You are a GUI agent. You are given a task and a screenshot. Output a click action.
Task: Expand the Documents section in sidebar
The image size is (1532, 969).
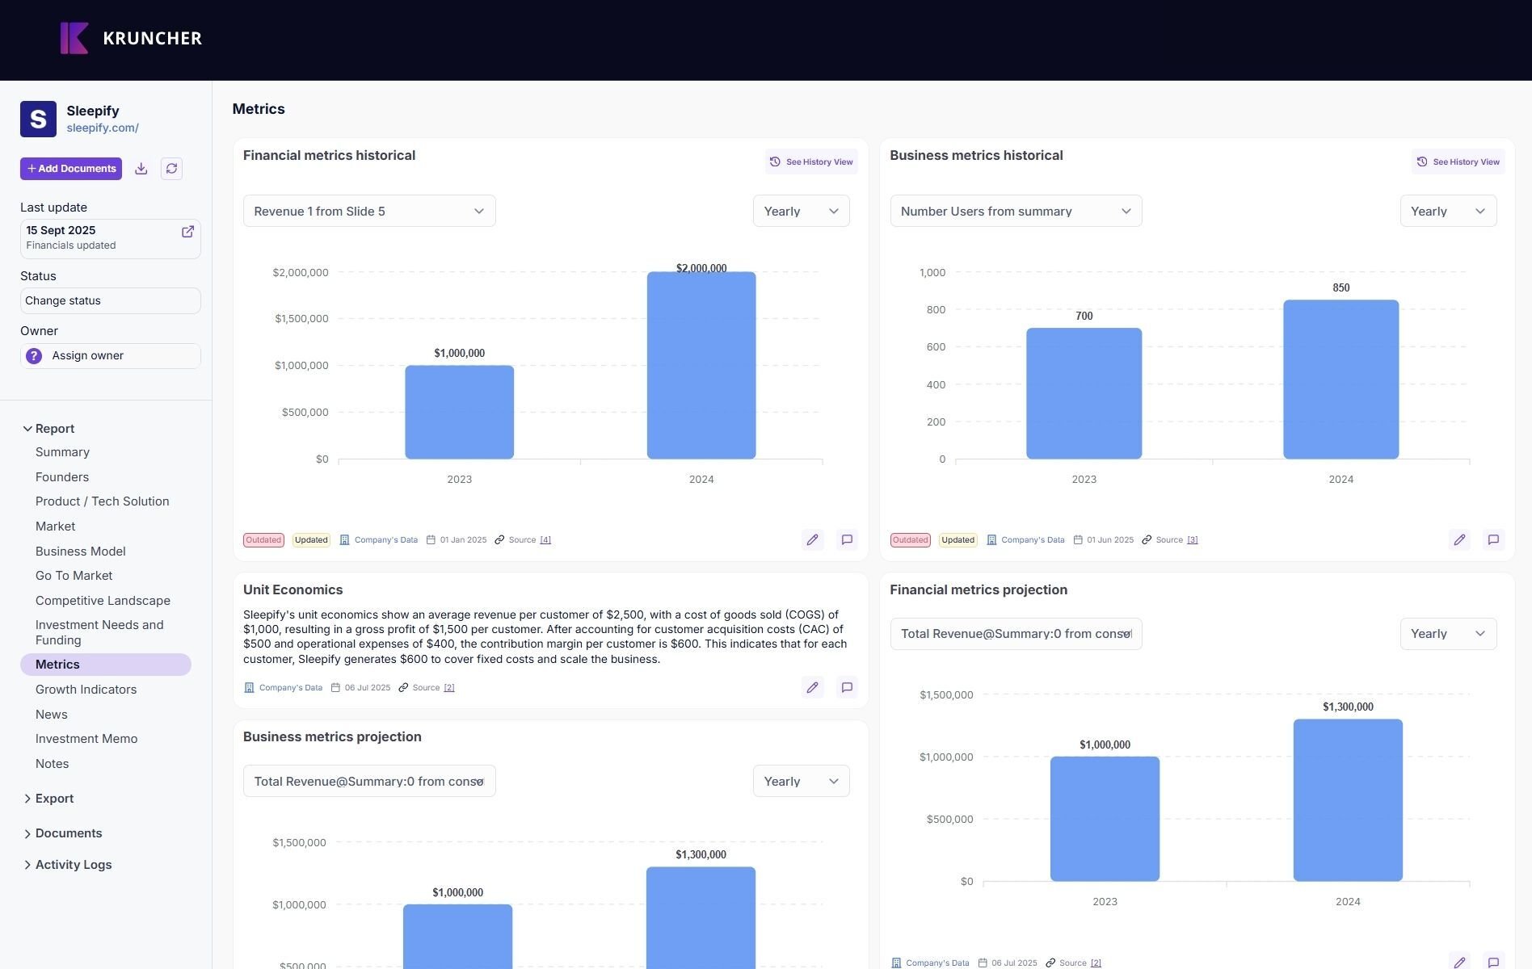68,833
